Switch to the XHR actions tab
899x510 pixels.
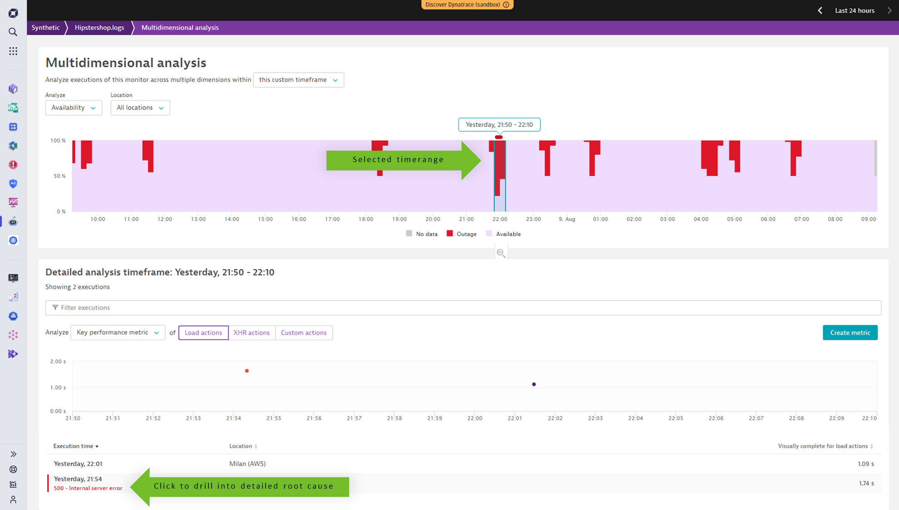click(251, 332)
